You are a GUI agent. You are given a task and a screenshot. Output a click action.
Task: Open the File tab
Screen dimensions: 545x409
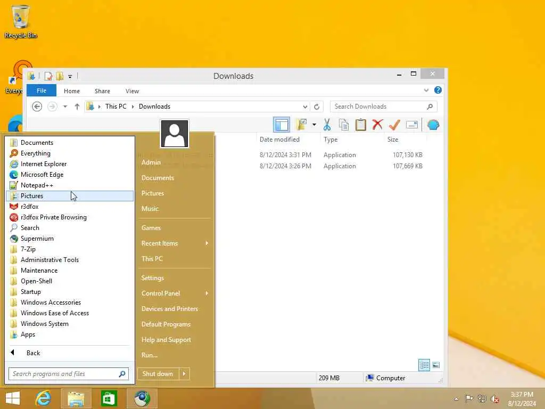click(x=42, y=91)
